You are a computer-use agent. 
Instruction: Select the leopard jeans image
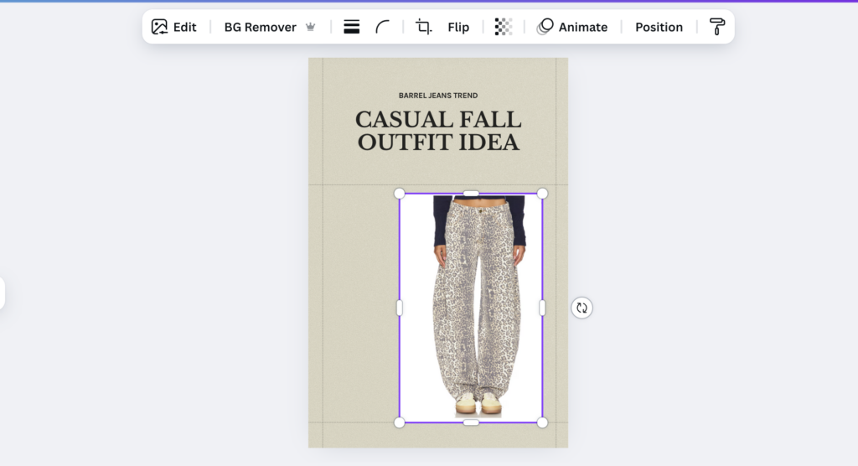471,308
